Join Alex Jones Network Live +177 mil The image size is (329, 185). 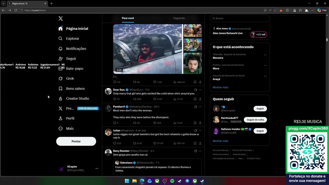pos(259,34)
